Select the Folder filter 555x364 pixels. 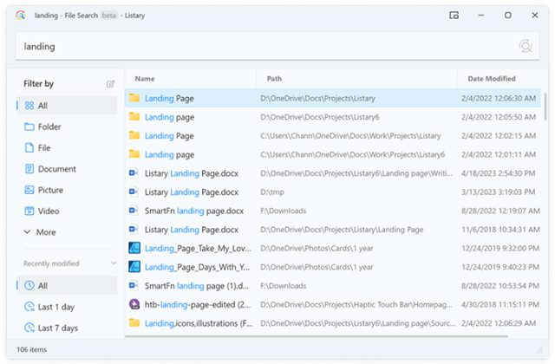click(x=49, y=127)
